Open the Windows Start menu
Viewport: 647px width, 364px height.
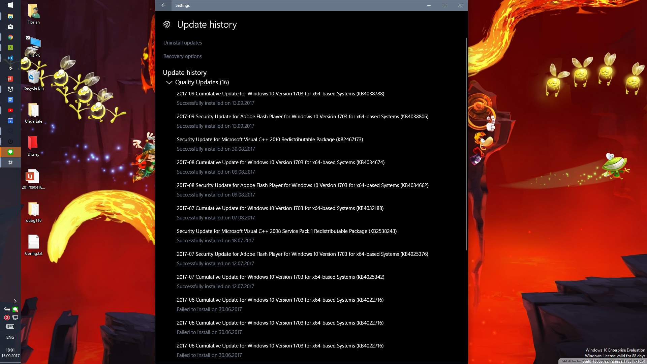[x=10, y=5]
